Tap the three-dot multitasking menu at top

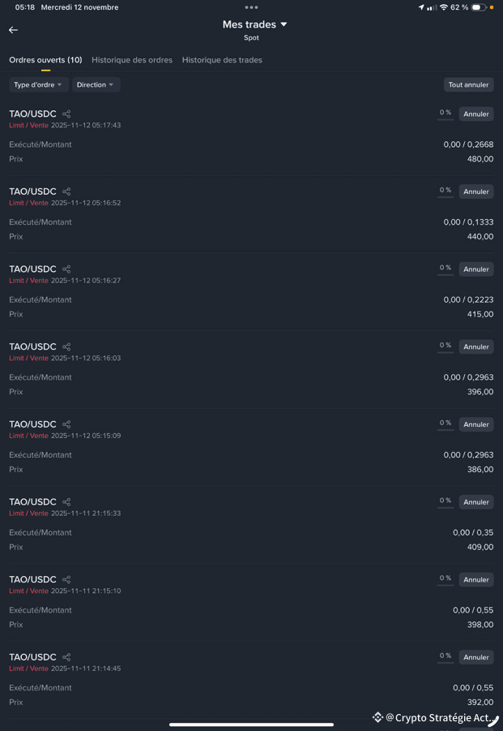[x=251, y=7]
